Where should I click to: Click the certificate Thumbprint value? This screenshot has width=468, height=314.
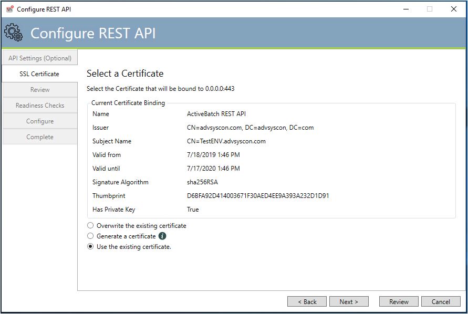tap(258, 196)
